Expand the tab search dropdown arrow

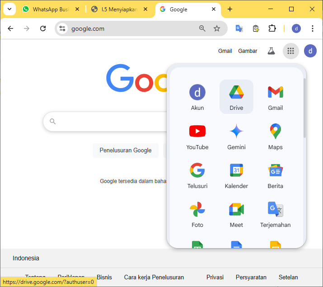click(x=9, y=9)
